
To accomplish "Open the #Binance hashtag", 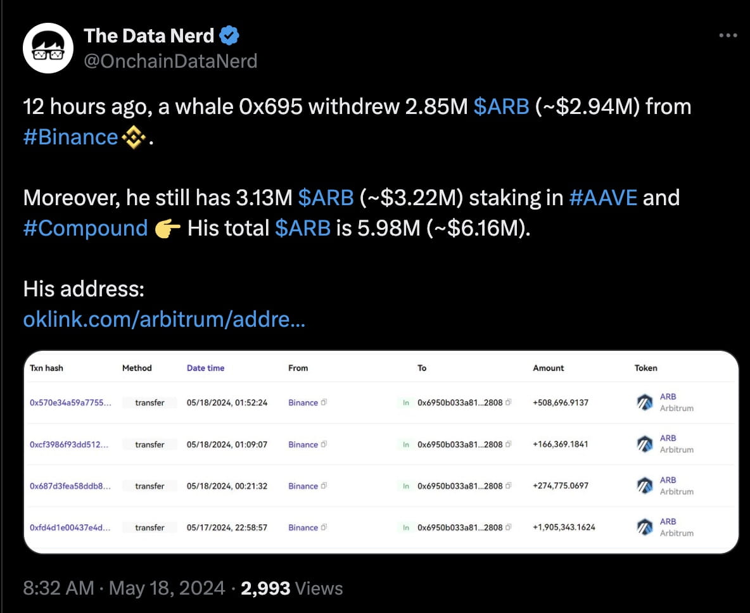I will coord(70,137).
